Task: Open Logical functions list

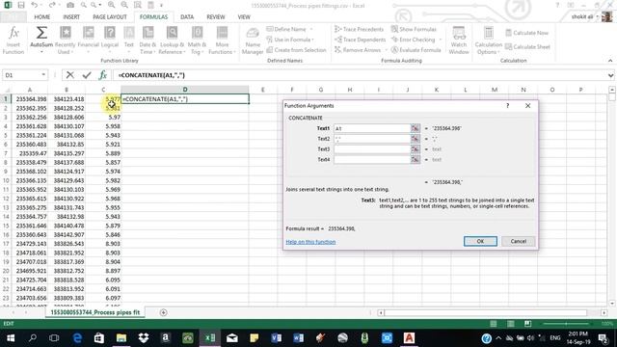Action: click(x=110, y=40)
